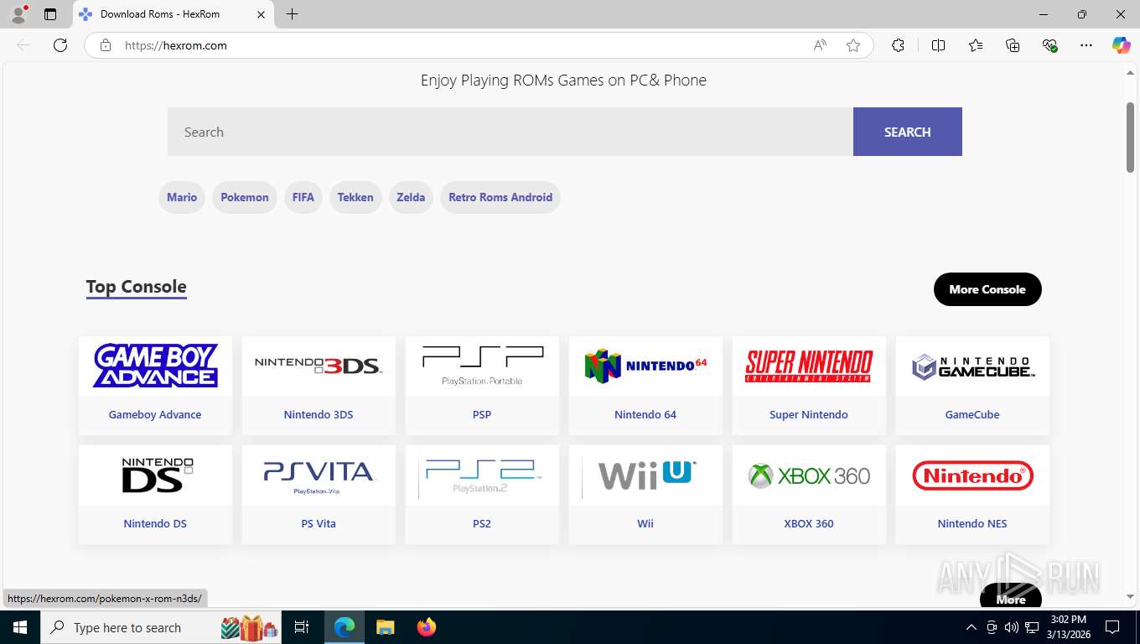Open the volume speaker tray icon

[x=1012, y=627]
